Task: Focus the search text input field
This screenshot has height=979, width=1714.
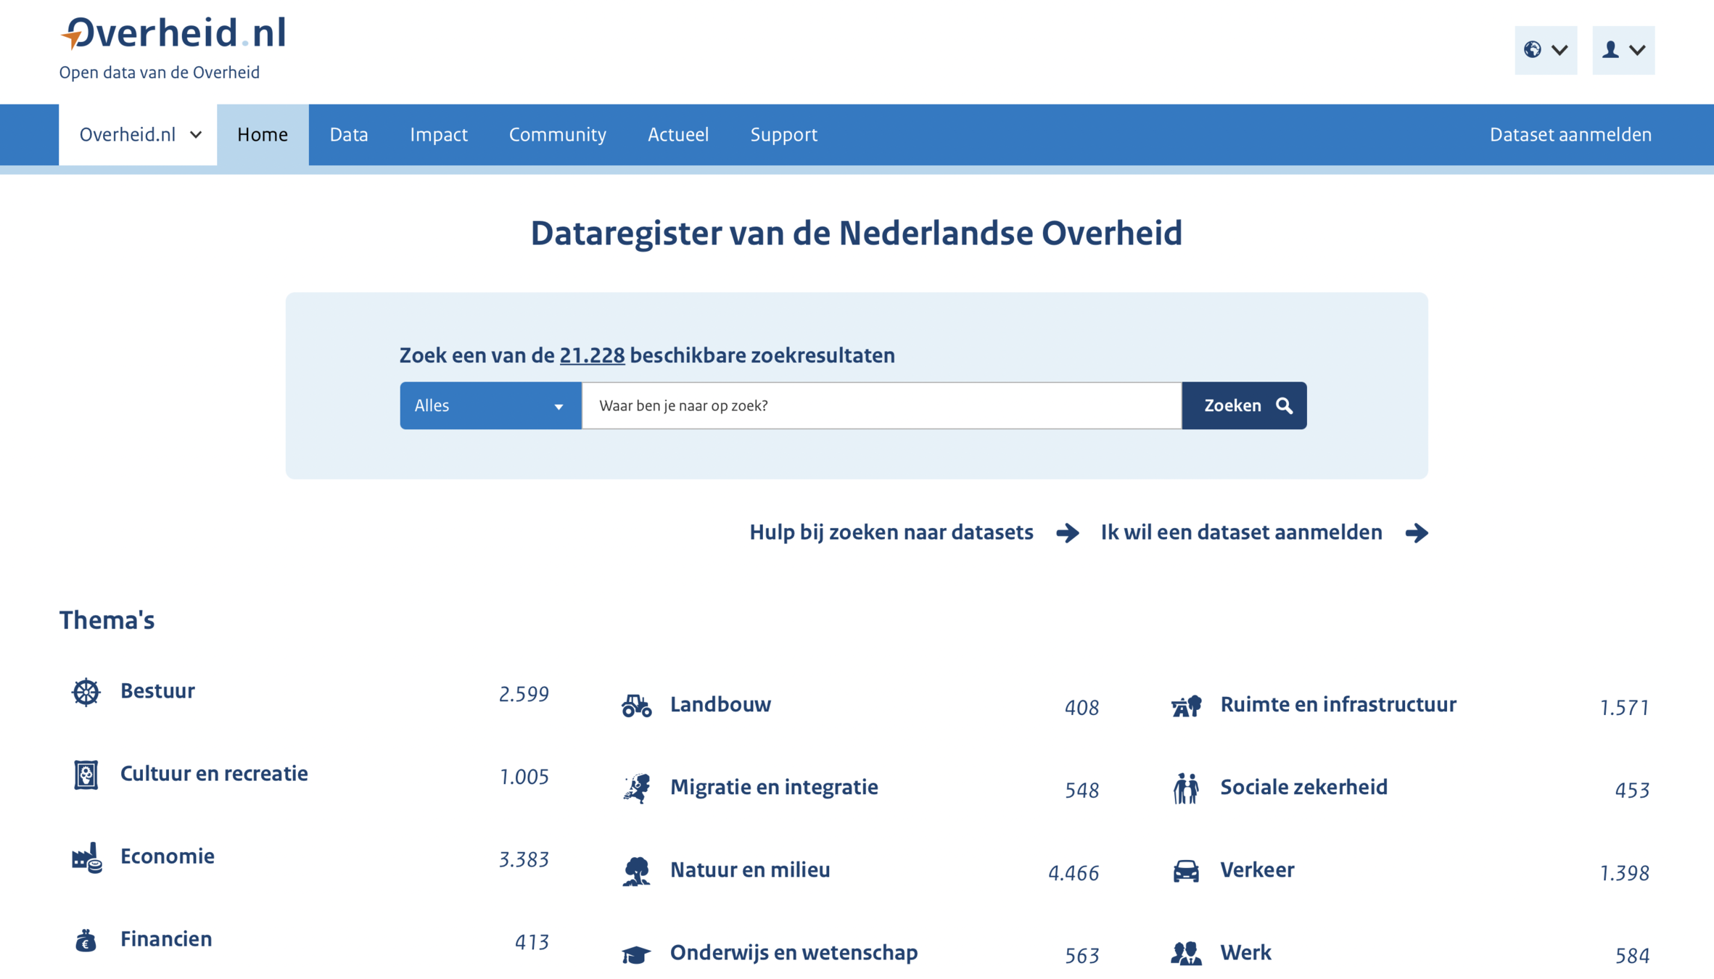Action: [x=881, y=405]
